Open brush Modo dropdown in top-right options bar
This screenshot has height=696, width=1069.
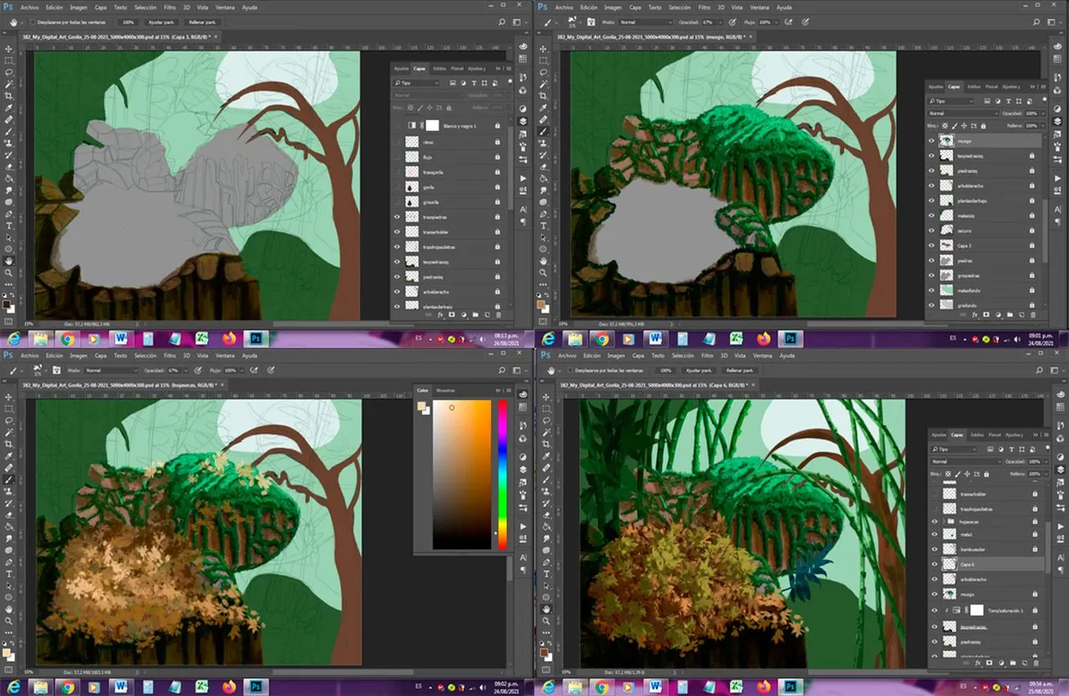coord(645,22)
